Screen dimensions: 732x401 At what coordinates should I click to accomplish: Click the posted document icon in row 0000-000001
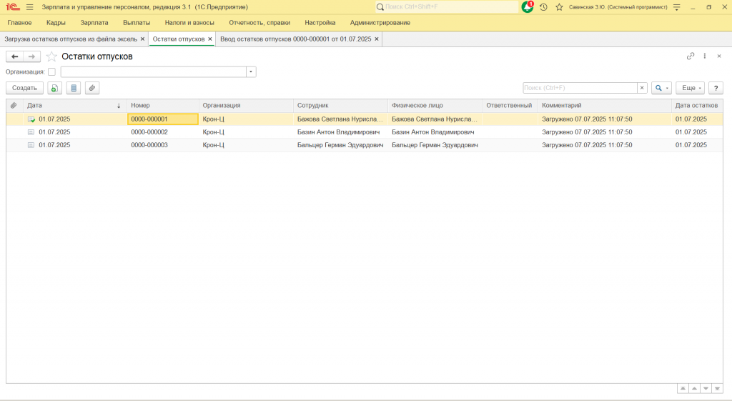point(31,119)
